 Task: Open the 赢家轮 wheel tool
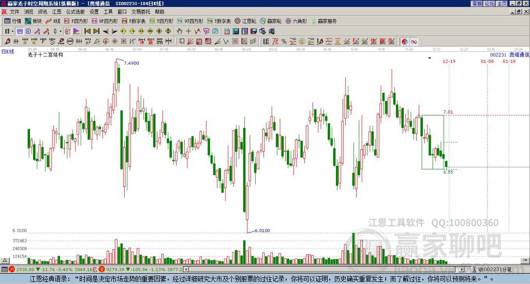271,21
